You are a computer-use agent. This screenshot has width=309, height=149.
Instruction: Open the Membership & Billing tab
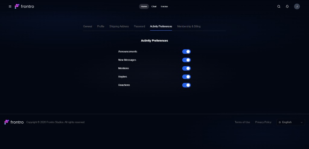tap(189, 26)
